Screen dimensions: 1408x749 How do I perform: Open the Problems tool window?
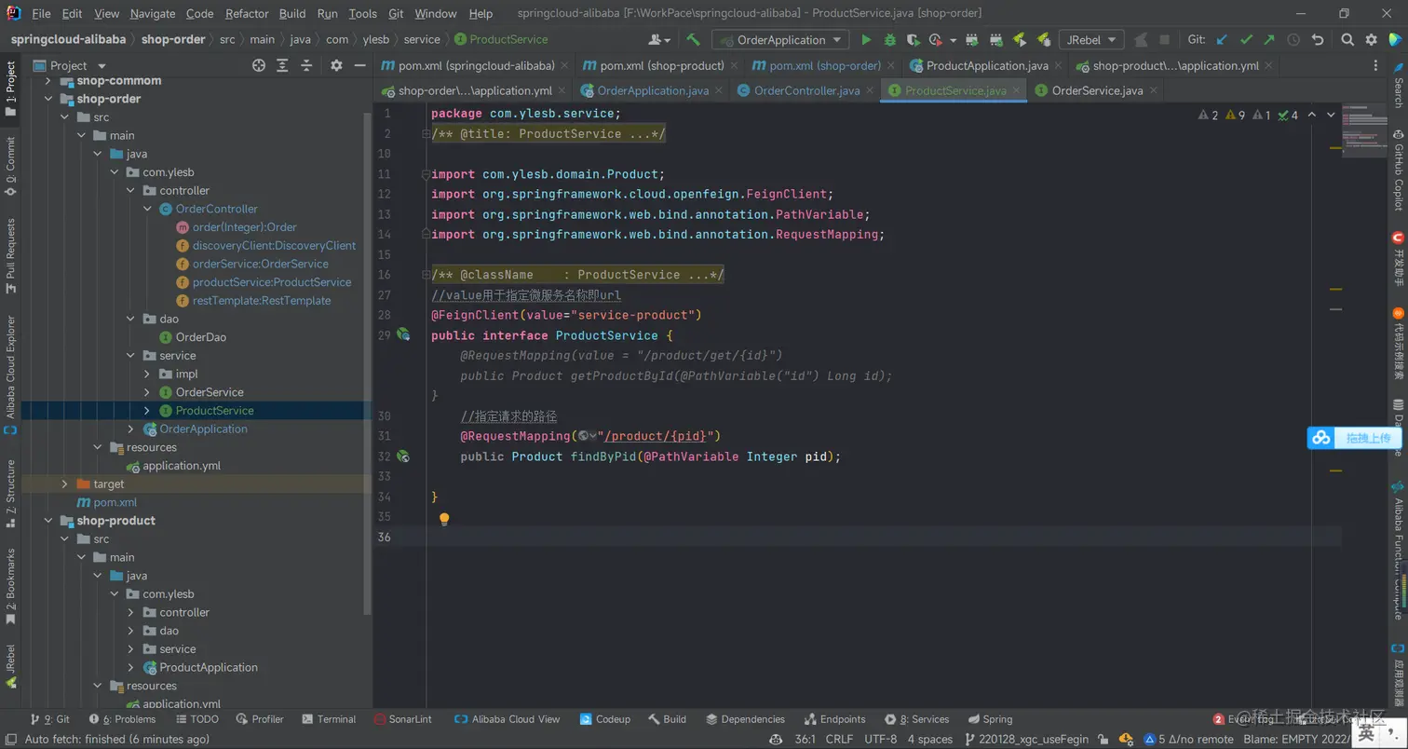[x=122, y=719]
